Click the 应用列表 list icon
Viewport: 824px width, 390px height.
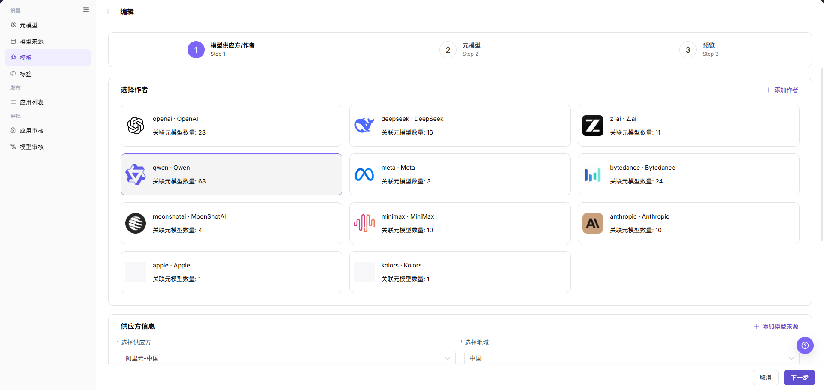coord(13,102)
